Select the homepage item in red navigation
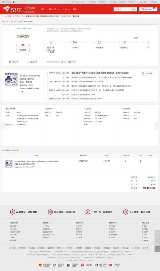The height and width of the screenshot is (271, 160). coord(43,9)
